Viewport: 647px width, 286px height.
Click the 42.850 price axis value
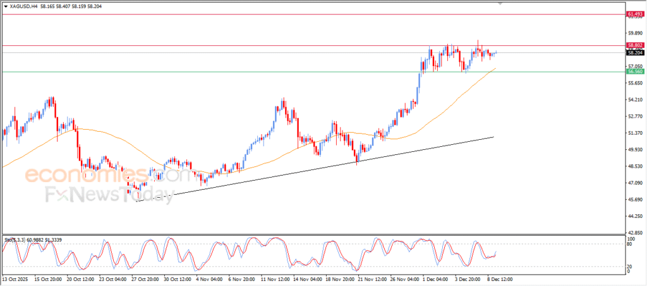point(636,232)
